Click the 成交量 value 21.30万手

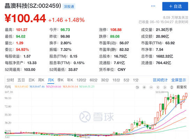tap(164, 30)
